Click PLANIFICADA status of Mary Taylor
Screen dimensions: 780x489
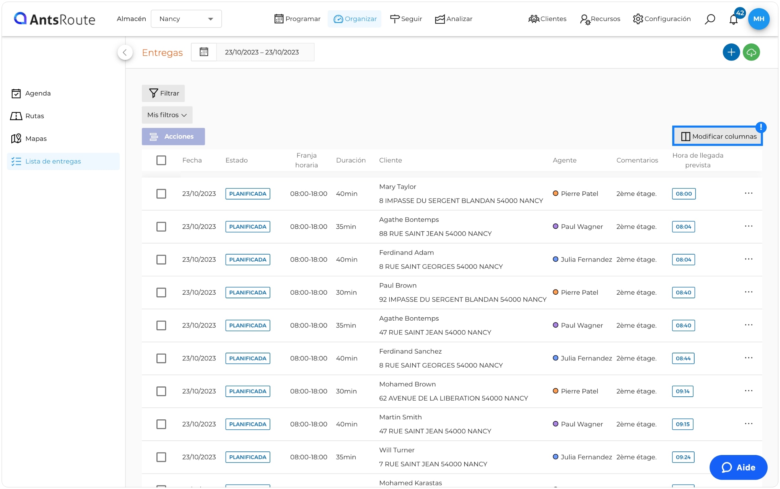[248, 194]
